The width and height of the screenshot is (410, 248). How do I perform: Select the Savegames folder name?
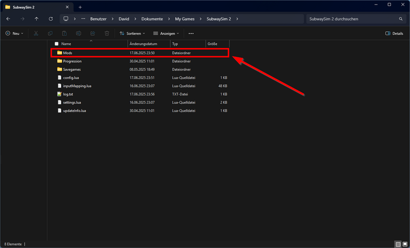pos(72,70)
